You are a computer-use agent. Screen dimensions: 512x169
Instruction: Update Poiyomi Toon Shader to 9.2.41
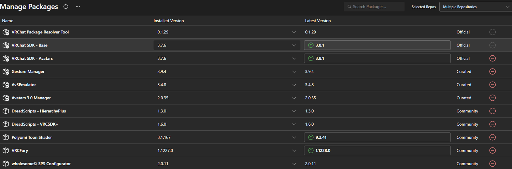coord(377,138)
